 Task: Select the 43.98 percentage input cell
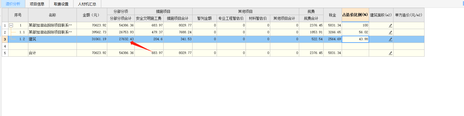point(355,39)
